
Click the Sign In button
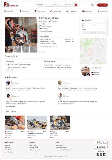(93, 5)
